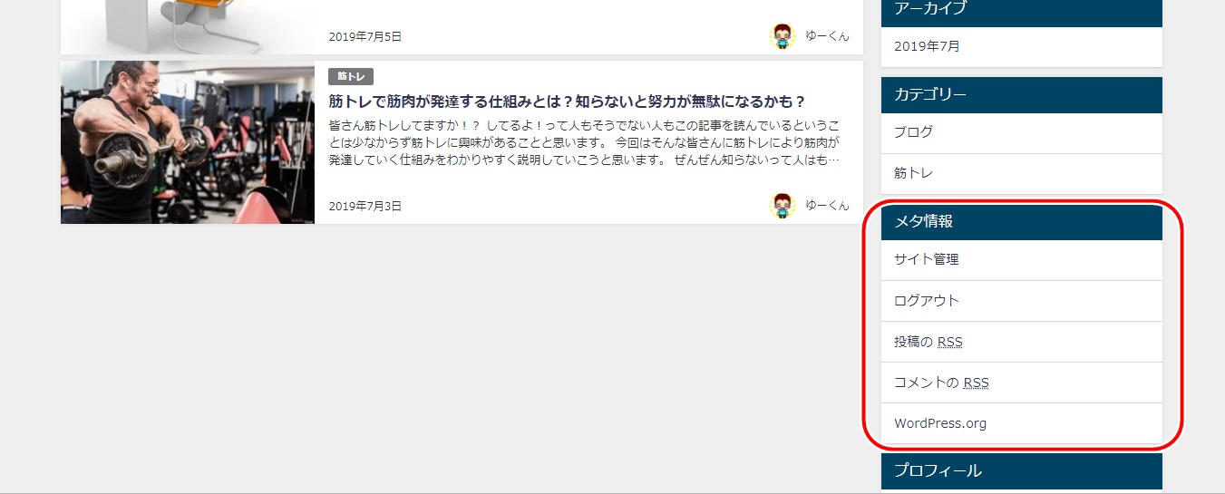Click author name ゆーくん on the 7月3日 post

[827, 206]
